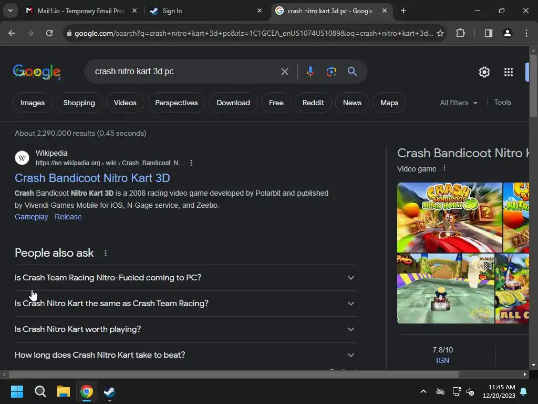
Task: Open the notifications bell in the tray
Action: (524, 391)
